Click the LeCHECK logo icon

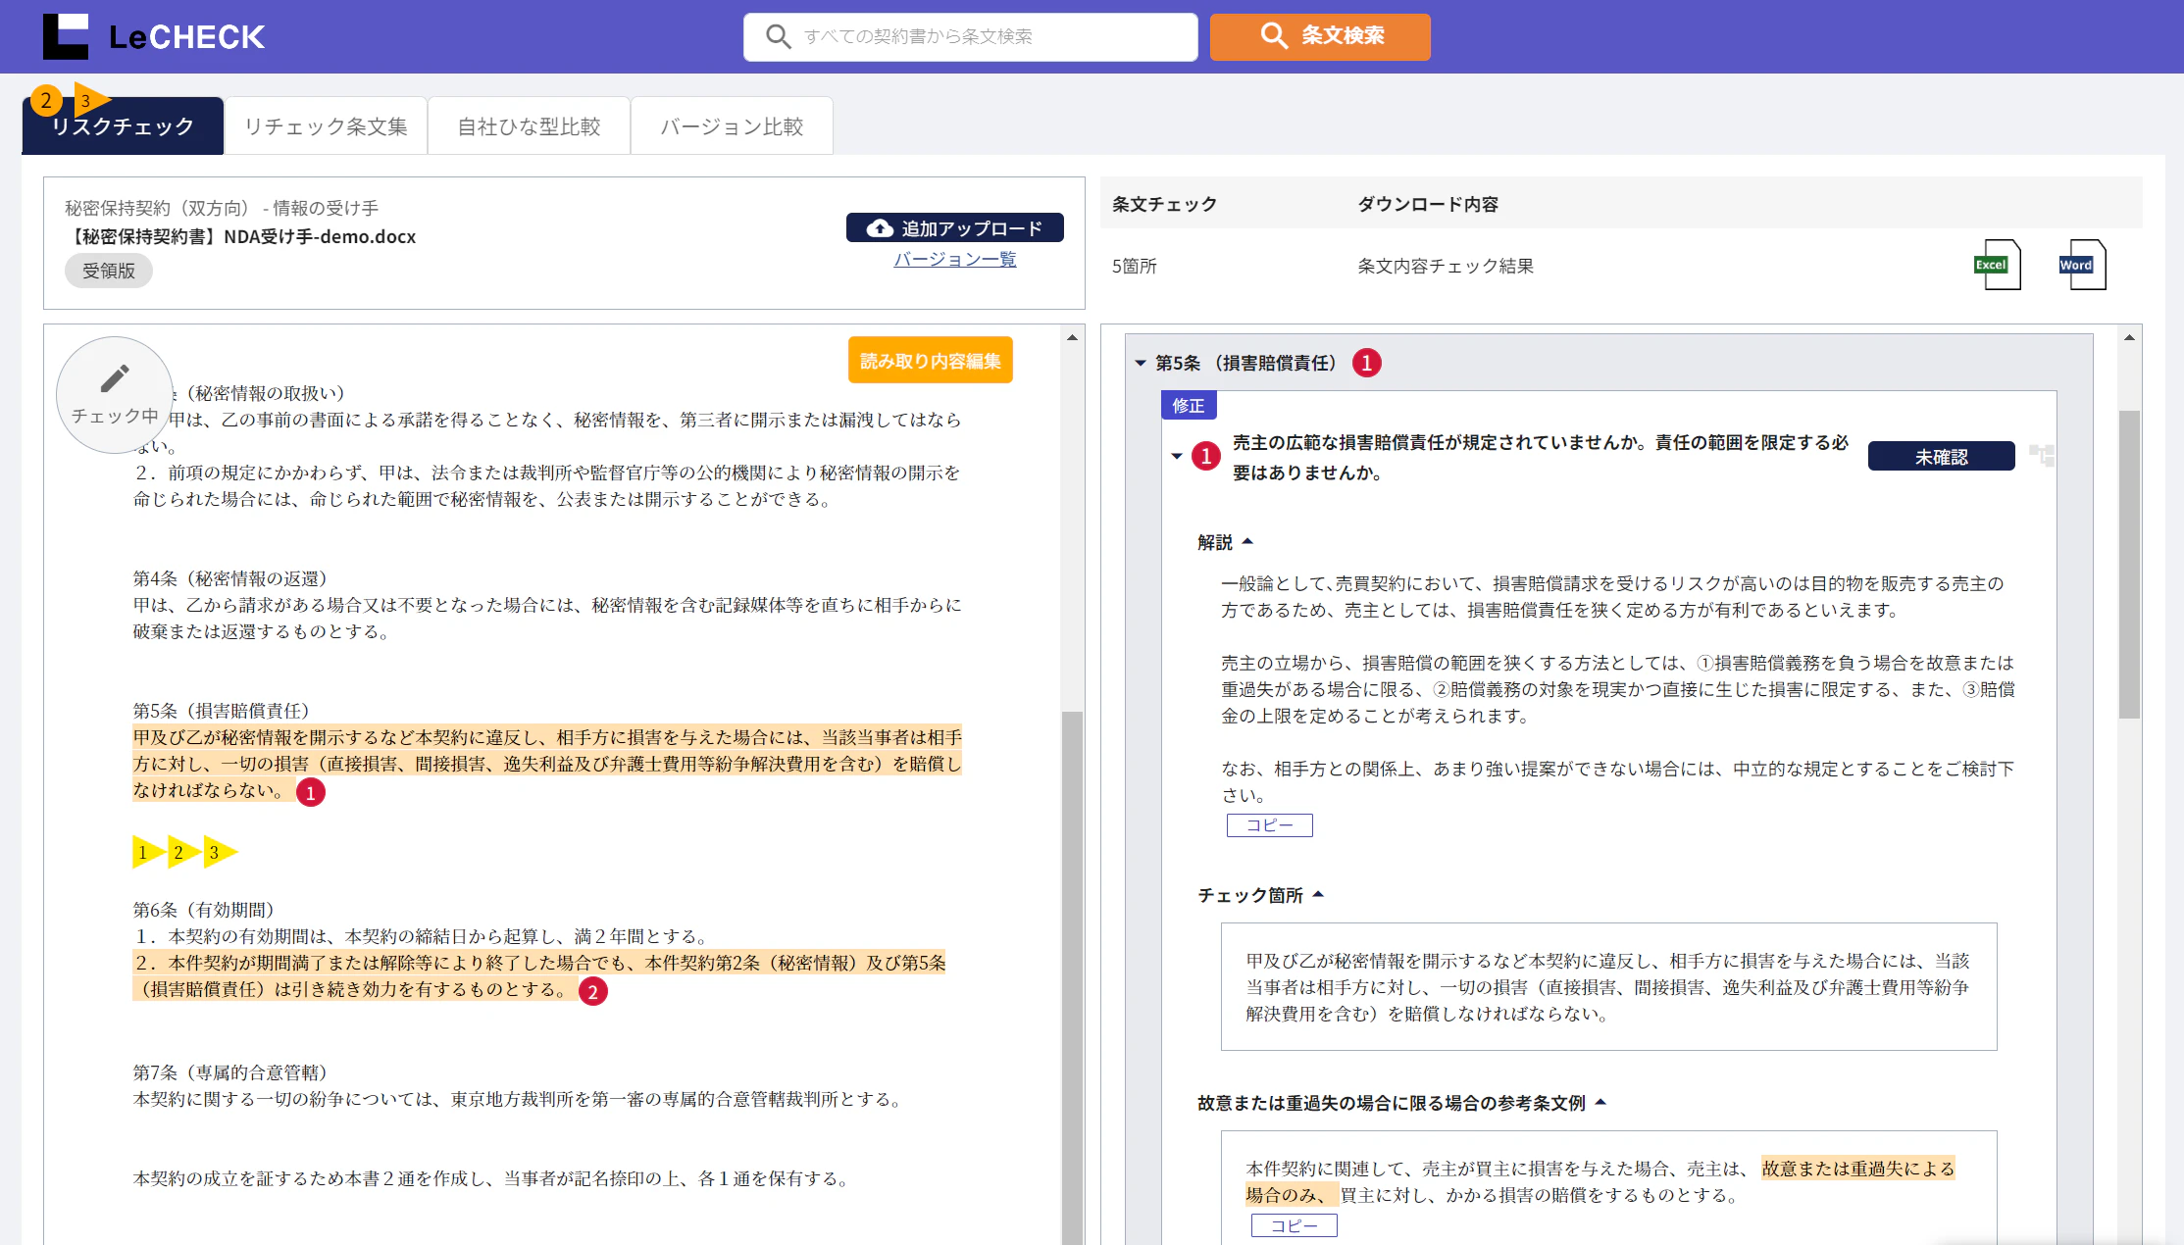tap(66, 36)
